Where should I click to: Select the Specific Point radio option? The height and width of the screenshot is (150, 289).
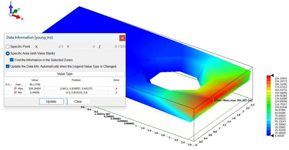[x=8, y=47]
